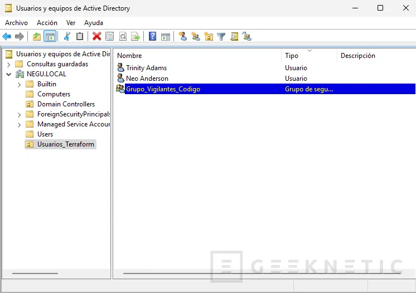
Task: Open the Archivo menu
Action: click(x=16, y=23)
